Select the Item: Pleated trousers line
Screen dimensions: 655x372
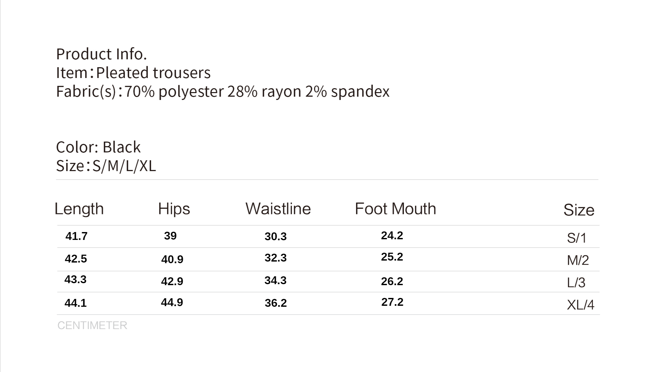[133, 73]
